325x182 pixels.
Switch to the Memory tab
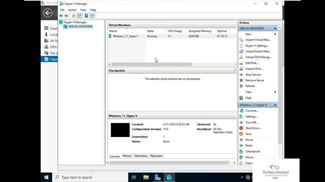point(127,156)
